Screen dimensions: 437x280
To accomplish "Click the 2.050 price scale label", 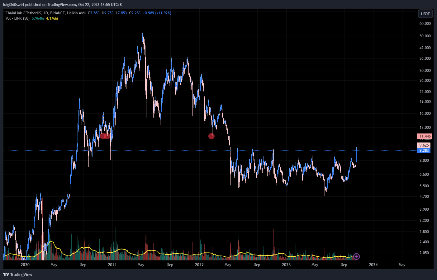I will (424, 253).
